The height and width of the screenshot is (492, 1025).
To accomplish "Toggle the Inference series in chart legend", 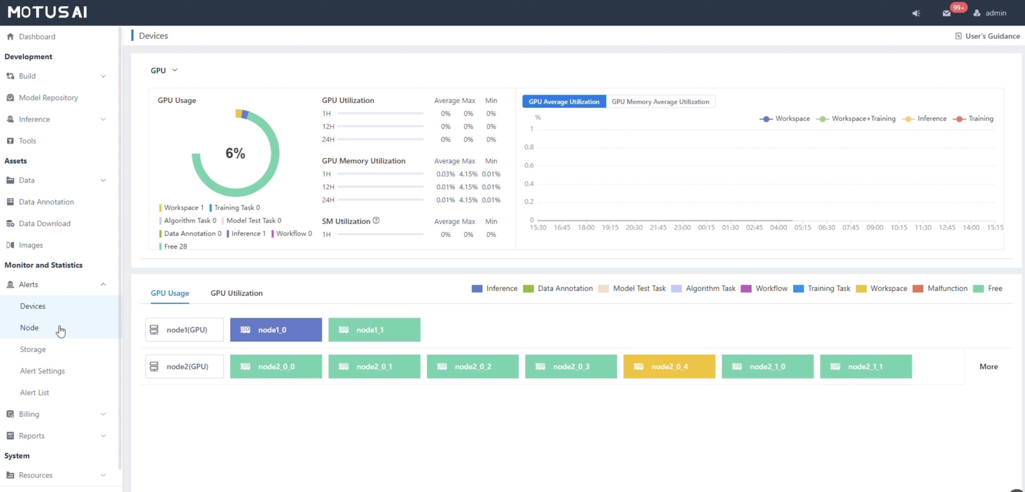I will pyautogui.click(x=924, y=119).
